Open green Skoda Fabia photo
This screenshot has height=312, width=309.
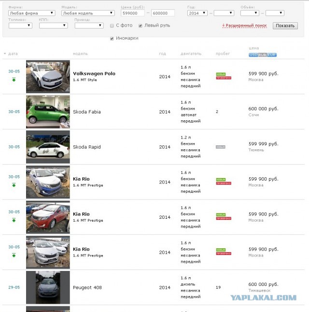[x=48, y=112]
